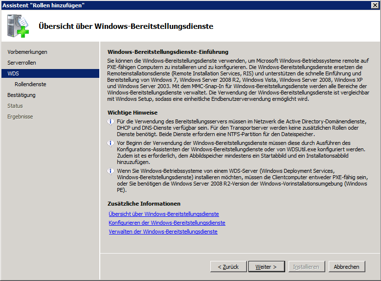Image resolution: width=381 pixels, height=281 pixels.
Task: Click info icon beside the Konfigurations-Assistenten note
Action: (111, 143)
